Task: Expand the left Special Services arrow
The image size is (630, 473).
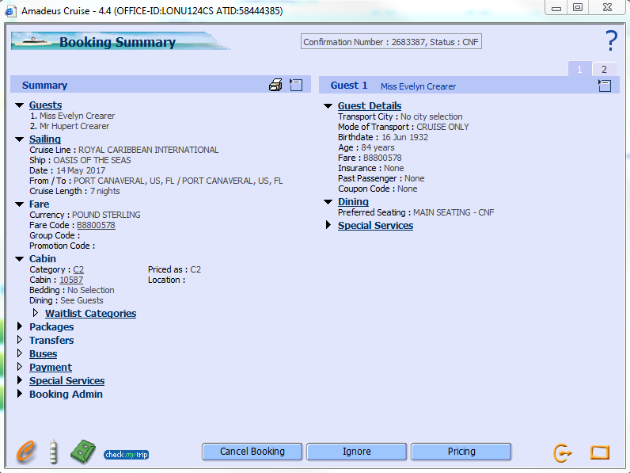Action: [x=19, y=380]
